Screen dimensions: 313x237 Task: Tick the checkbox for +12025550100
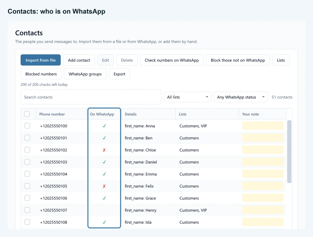point(27,126)
